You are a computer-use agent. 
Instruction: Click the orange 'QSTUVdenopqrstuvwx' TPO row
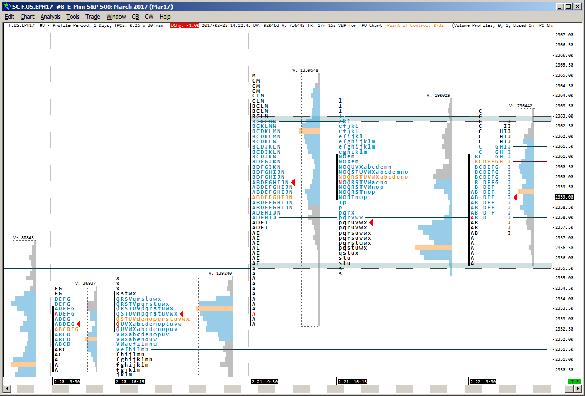click(153, 319)
